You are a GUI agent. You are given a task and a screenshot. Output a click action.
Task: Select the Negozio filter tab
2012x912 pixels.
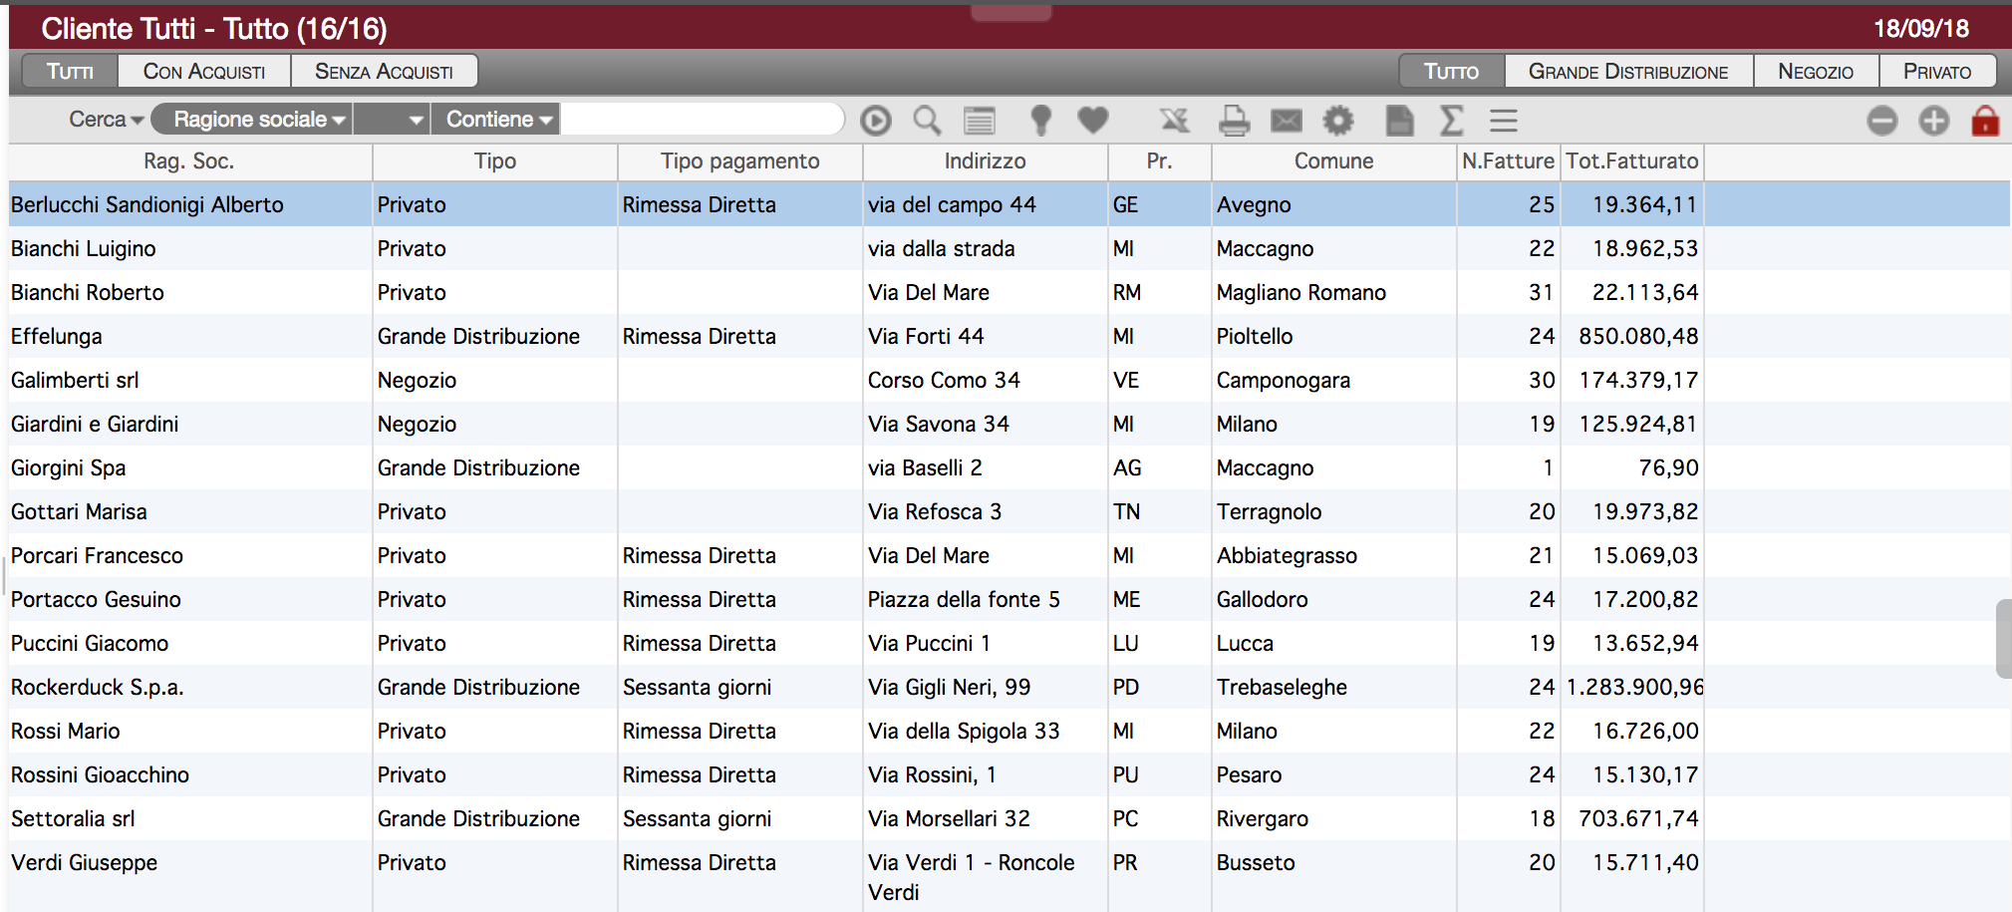coord(1816,72)
